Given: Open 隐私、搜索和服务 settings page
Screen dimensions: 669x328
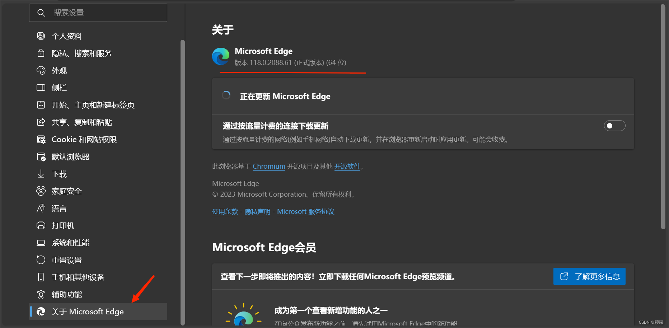Looking at the screenshot, I should pyautogui.click(x=98, y=53).
